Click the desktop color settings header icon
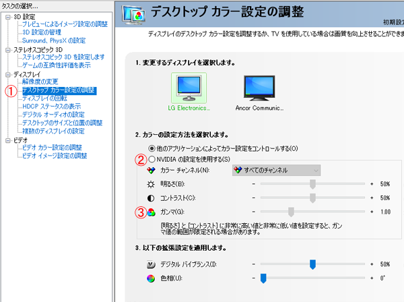404x302 pixels. click(134, 14)
